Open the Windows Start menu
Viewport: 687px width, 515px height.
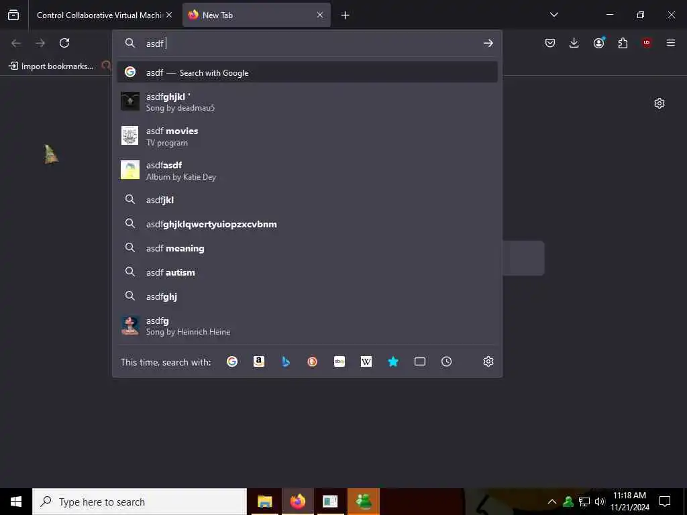click(16, 502)
